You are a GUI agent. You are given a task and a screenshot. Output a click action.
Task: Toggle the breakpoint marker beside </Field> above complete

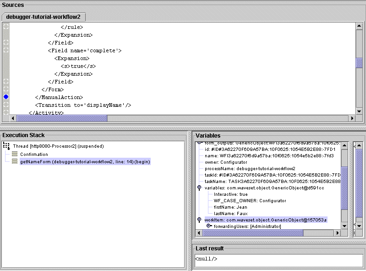(x=6, y=43)
